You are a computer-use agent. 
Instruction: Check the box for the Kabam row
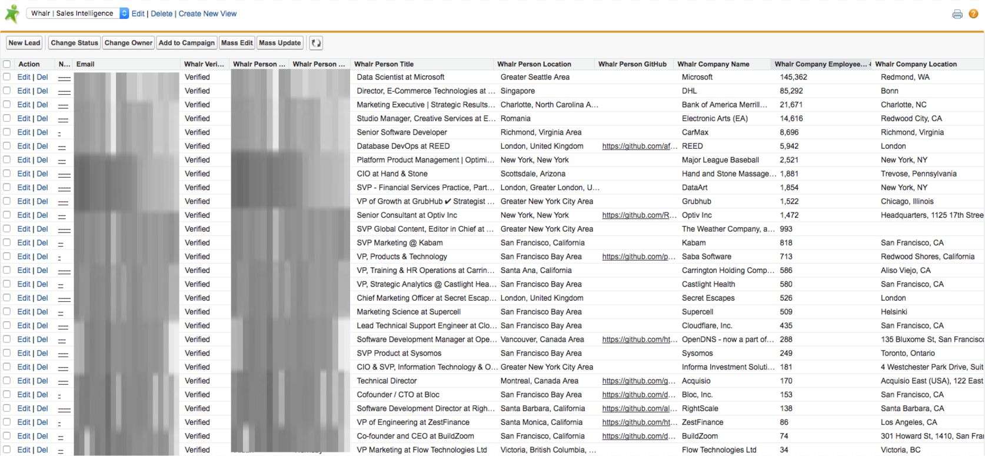7,242
